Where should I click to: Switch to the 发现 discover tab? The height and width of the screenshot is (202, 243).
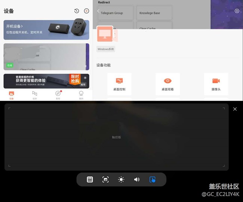coord(58,95)
